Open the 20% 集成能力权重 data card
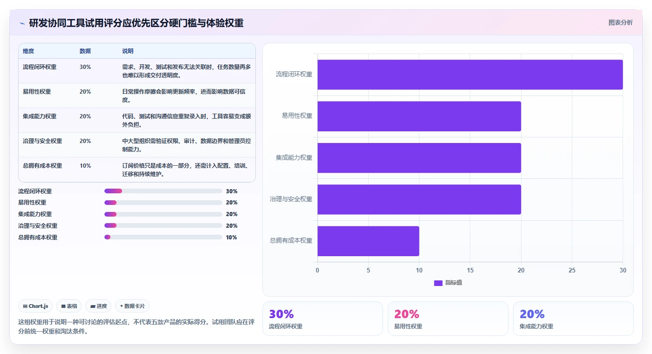Screen dimensions: 652x354 (573, 319)
